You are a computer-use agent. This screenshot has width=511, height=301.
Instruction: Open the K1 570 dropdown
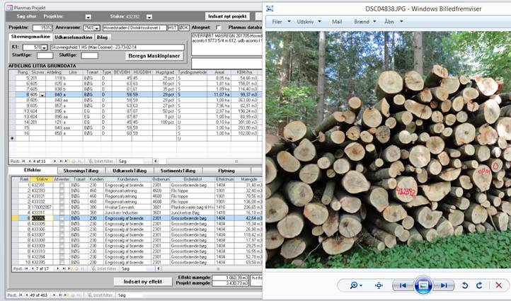pyautogui.click(x=45, y=47)
